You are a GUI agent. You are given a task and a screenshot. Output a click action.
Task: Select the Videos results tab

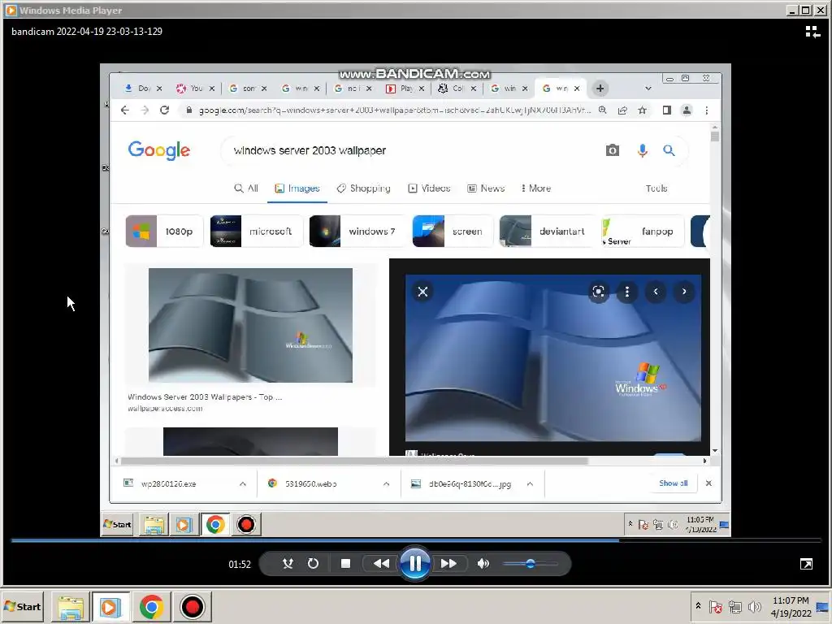429,188
